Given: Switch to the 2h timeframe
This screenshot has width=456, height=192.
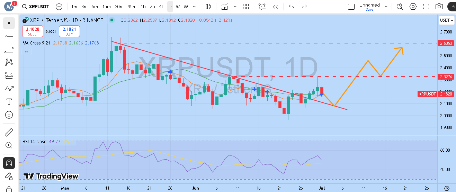Looking at the screenshot, I should click(x=152, y=7).
